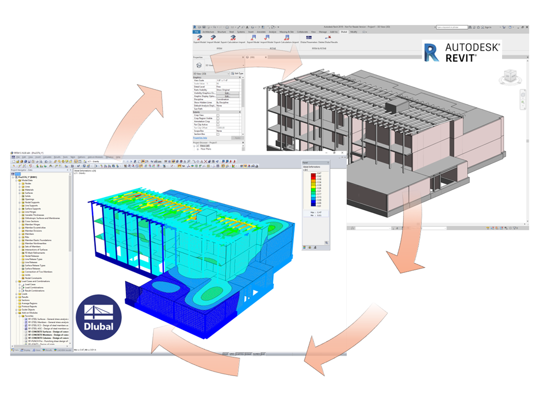Click the magnifier icon in the Panel
The height and width of the screenshot is (401, 535).
point(327,243)
